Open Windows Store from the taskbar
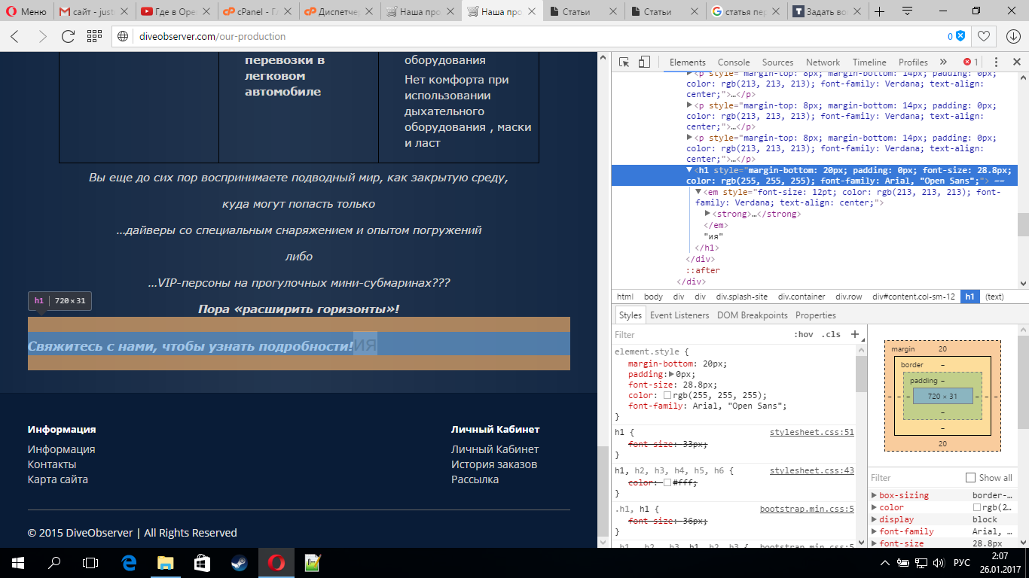The width and height of the screenshot is (1029, 578). coord(202,562)
